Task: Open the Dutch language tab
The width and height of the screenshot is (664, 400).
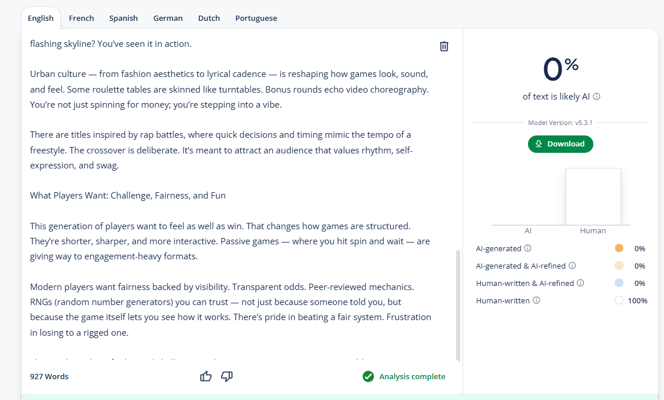Action: (209, 18)
